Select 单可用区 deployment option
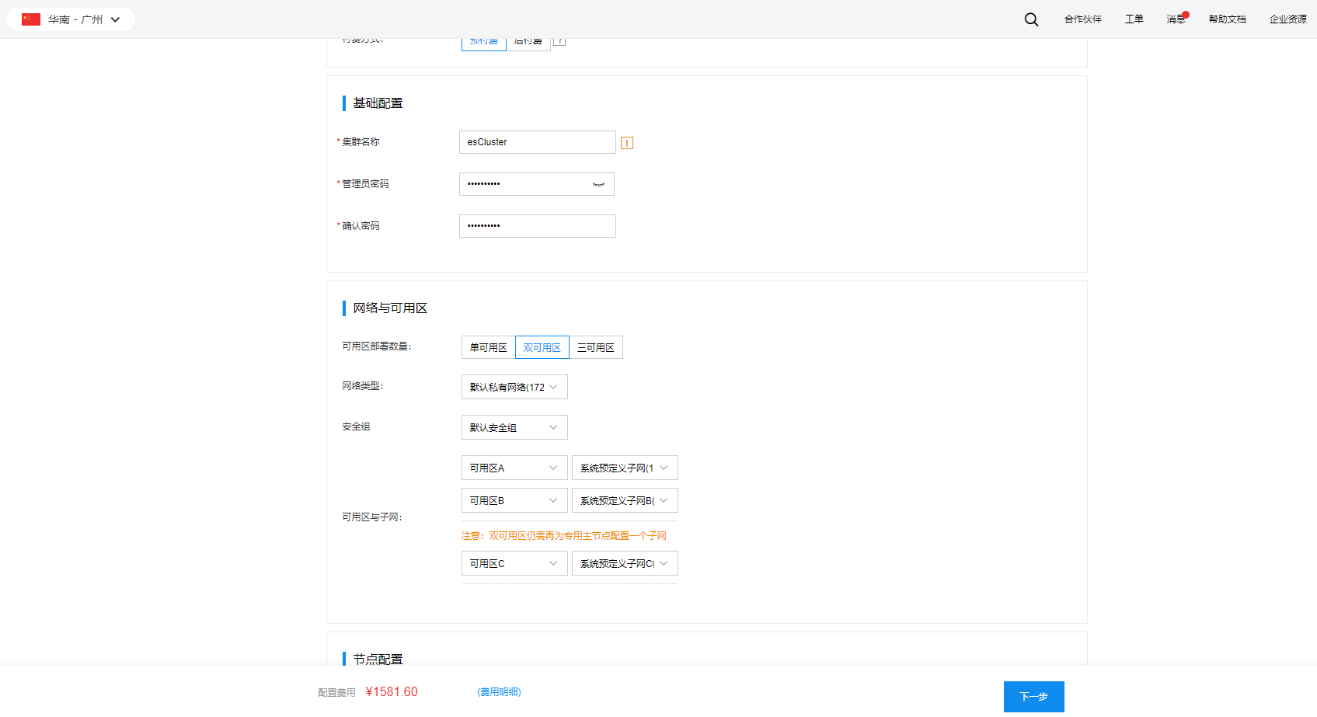 [x=488, y=347]
